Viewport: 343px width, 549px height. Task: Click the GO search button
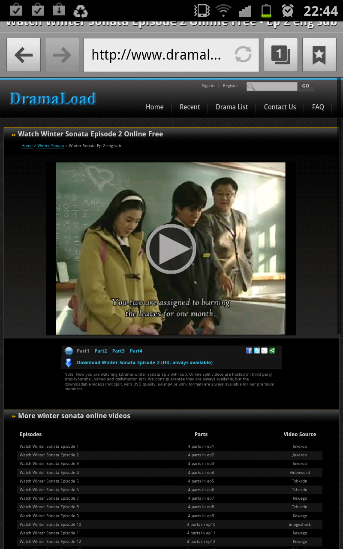coord(306,86)
